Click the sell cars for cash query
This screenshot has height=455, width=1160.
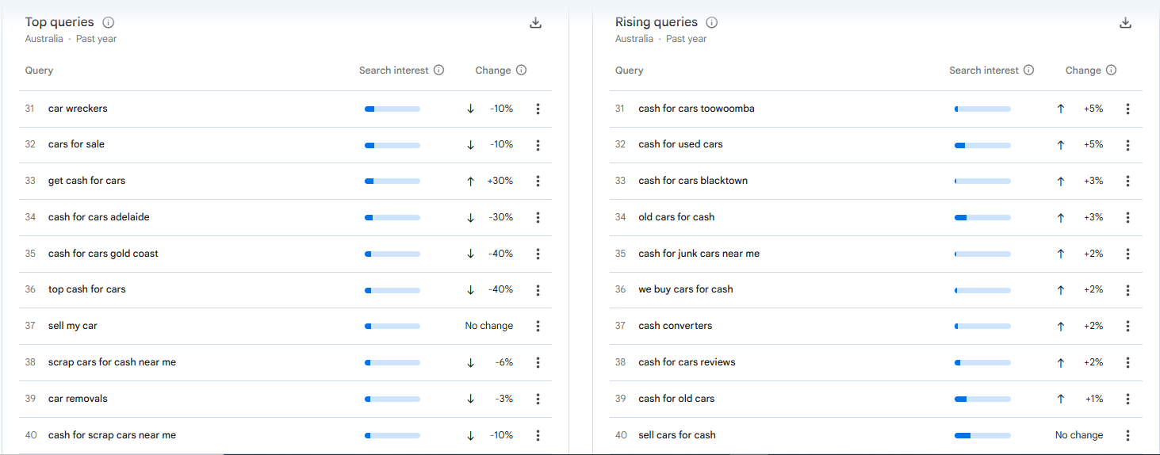click(x=677, y=435)
